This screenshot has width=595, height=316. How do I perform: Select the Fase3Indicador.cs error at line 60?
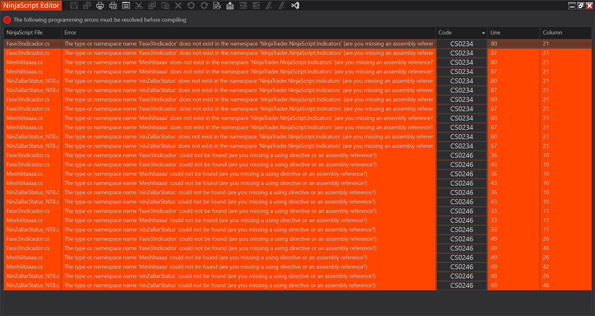point(297,99)
